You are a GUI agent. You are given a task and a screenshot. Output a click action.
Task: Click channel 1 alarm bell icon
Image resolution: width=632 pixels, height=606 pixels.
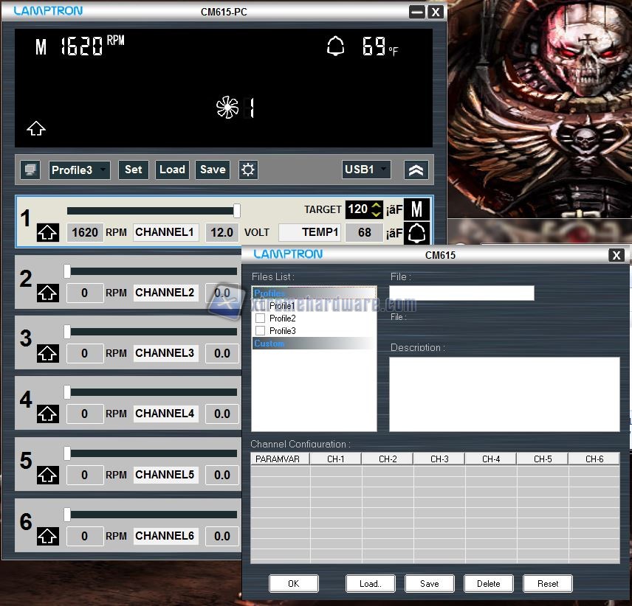(x=417, y=233)
